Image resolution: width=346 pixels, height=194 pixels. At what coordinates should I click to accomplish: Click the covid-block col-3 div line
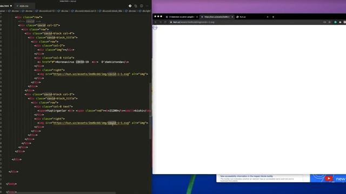50,94
